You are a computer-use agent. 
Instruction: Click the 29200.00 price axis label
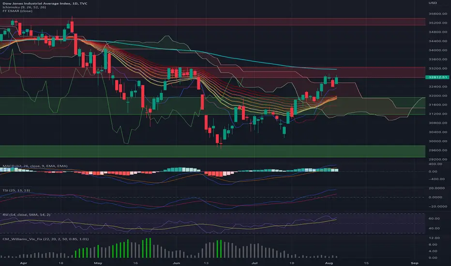pos(438,159)
